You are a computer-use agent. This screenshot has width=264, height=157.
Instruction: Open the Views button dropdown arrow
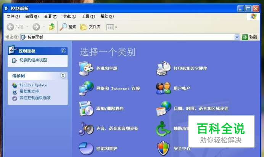[116, 27]
